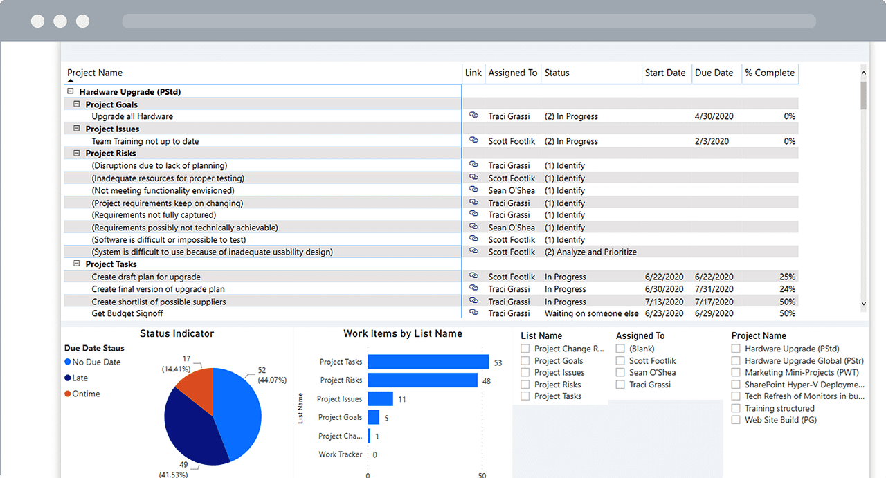Viewport: 886px width, 478px height.
Task: Click the link icon for (Requirements not fully captured)
Action: (x=473, y=214)
